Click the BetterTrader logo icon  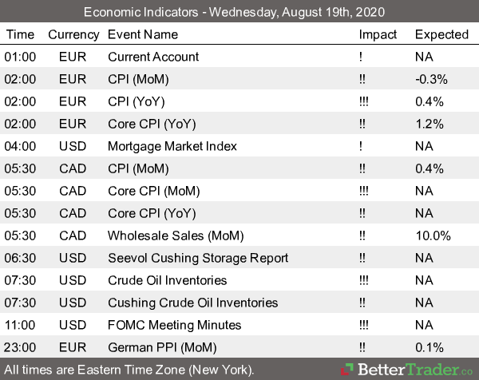(x=349, y=369)
